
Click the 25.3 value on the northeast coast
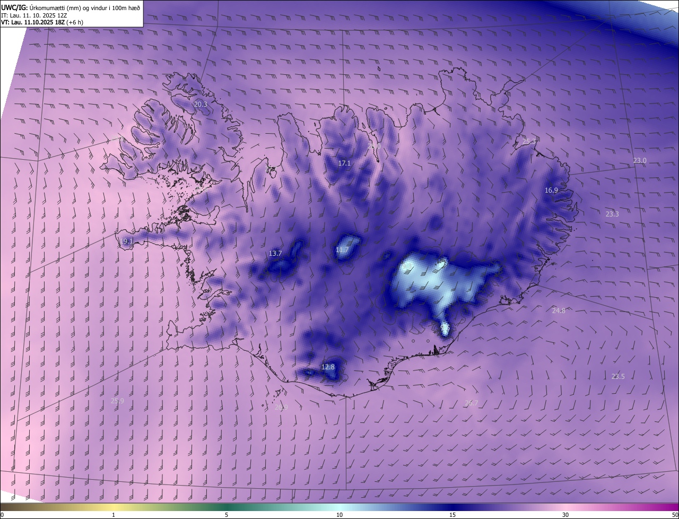(x=529, y=142)
